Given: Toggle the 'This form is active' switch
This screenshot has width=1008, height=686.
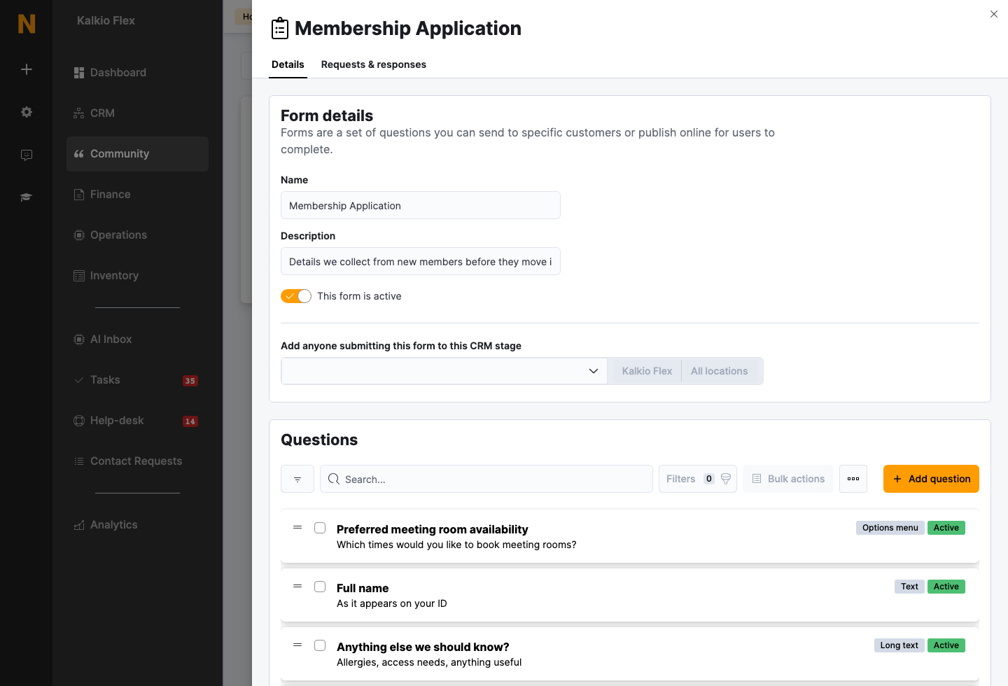Looking at the screenshot, I should pyautogui.click(x=296, y=296).
